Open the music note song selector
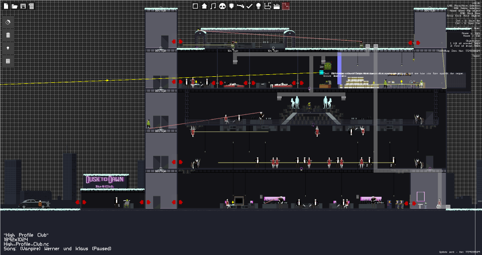 213,6
